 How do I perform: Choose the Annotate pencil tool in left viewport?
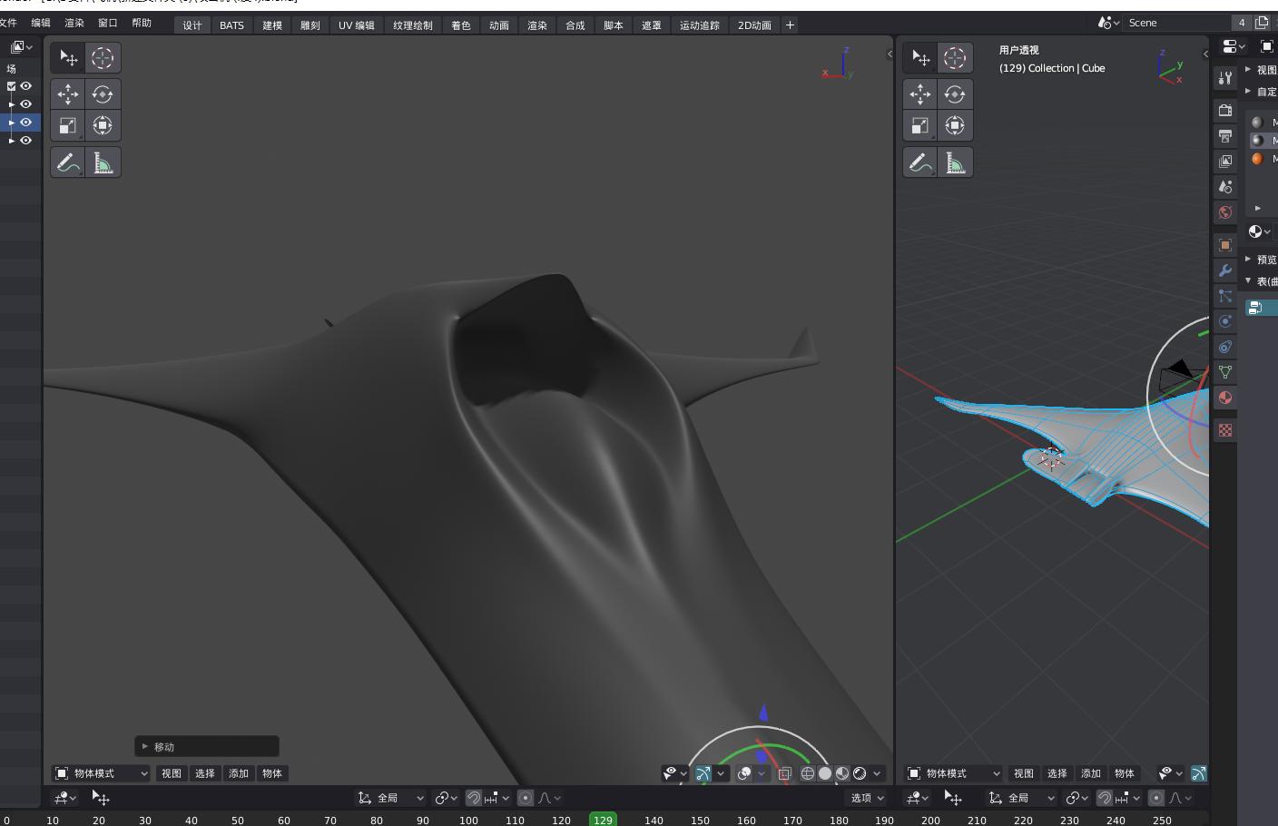(x=68, y=162)
